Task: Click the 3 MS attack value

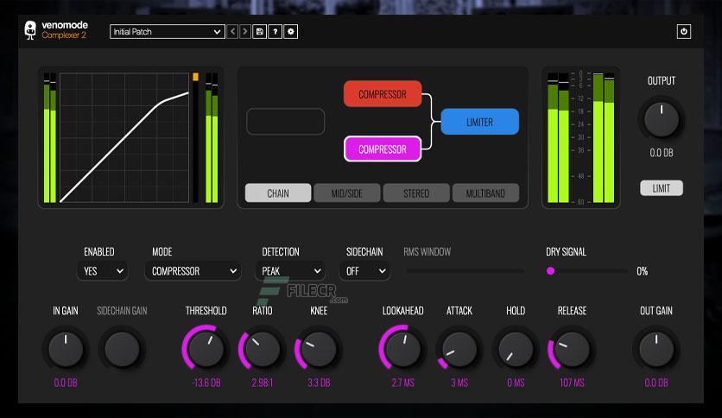Action: (x=459, y=383)
